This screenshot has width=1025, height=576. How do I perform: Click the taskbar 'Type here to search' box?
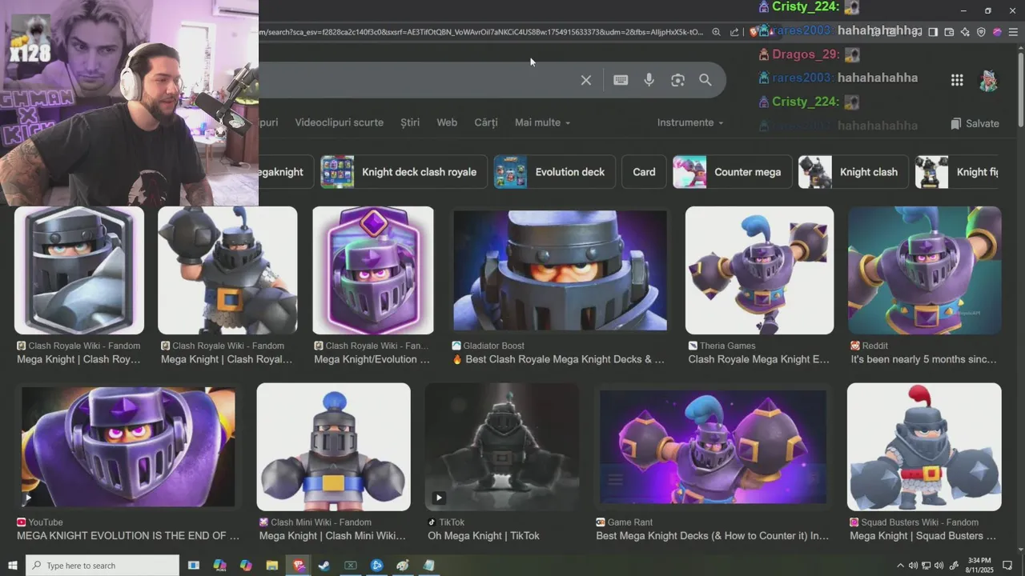pos(102,566)
